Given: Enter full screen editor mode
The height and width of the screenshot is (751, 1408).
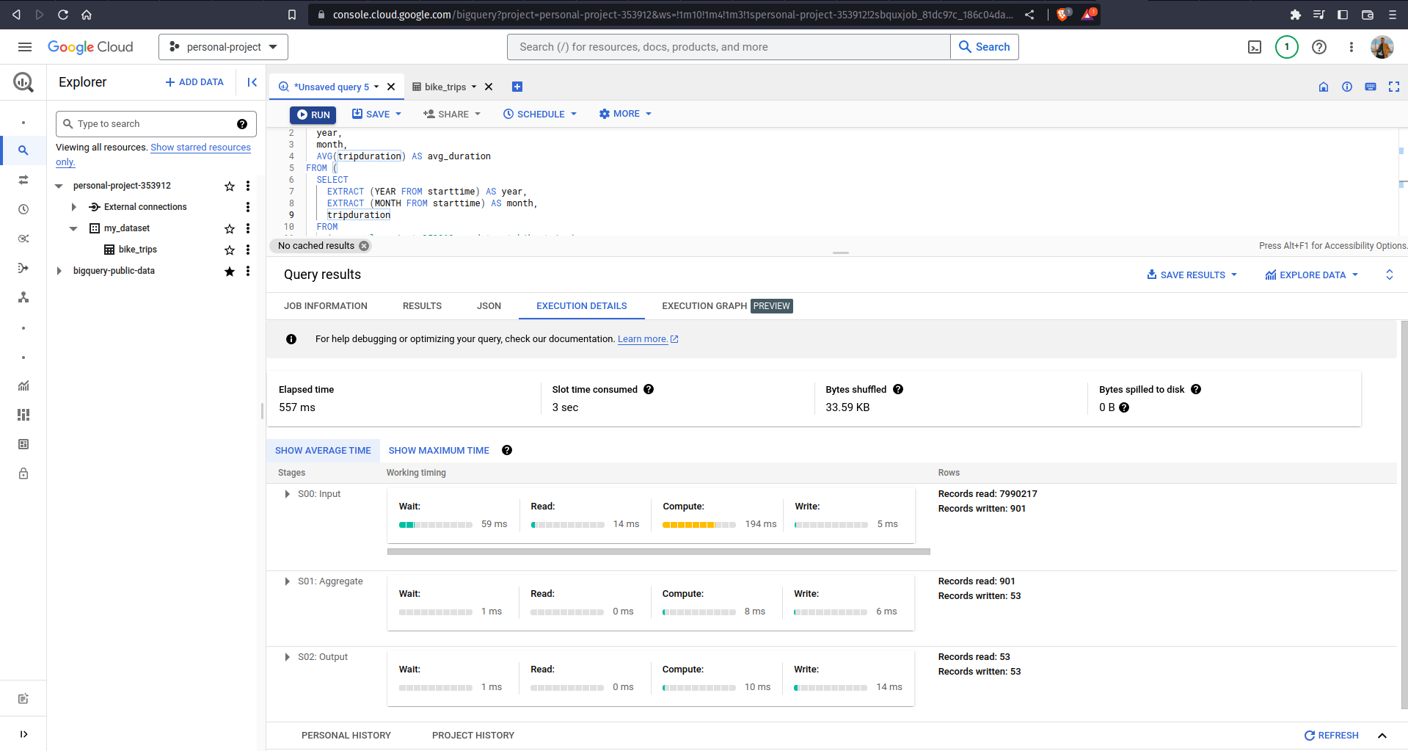Looking at the screenshot, I should pos(1394,87).
